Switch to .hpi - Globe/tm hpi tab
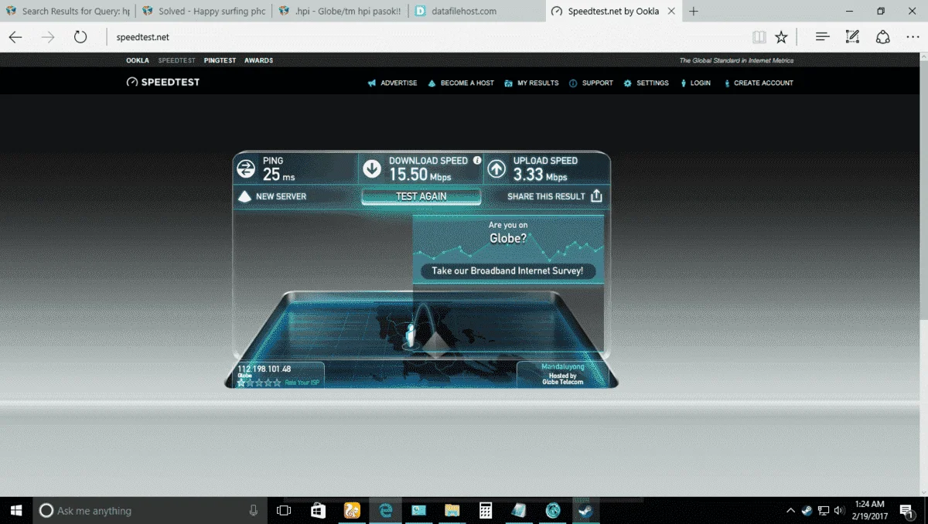928x524 pixels. 339,12
